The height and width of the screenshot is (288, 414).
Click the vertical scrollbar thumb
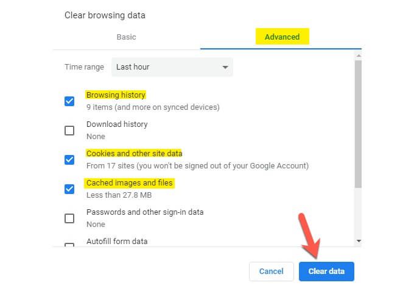[358, 122]
